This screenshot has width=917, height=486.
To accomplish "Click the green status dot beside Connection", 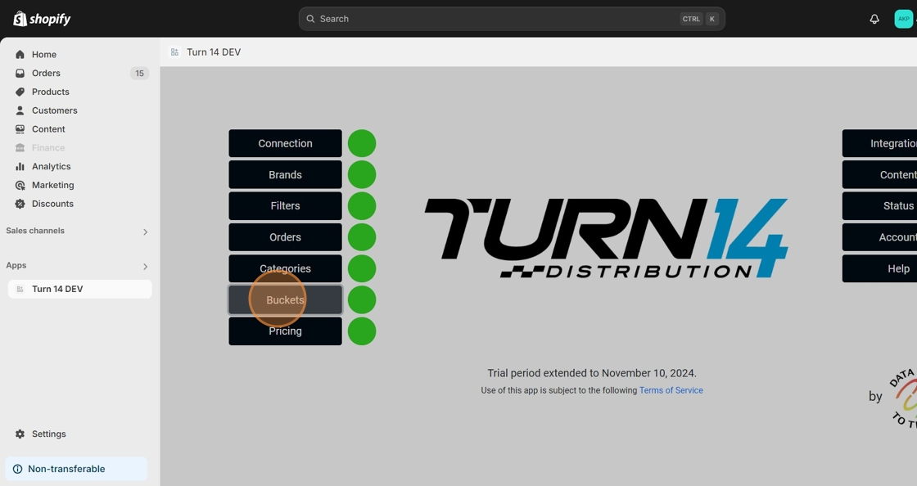I will pos(362,143).
